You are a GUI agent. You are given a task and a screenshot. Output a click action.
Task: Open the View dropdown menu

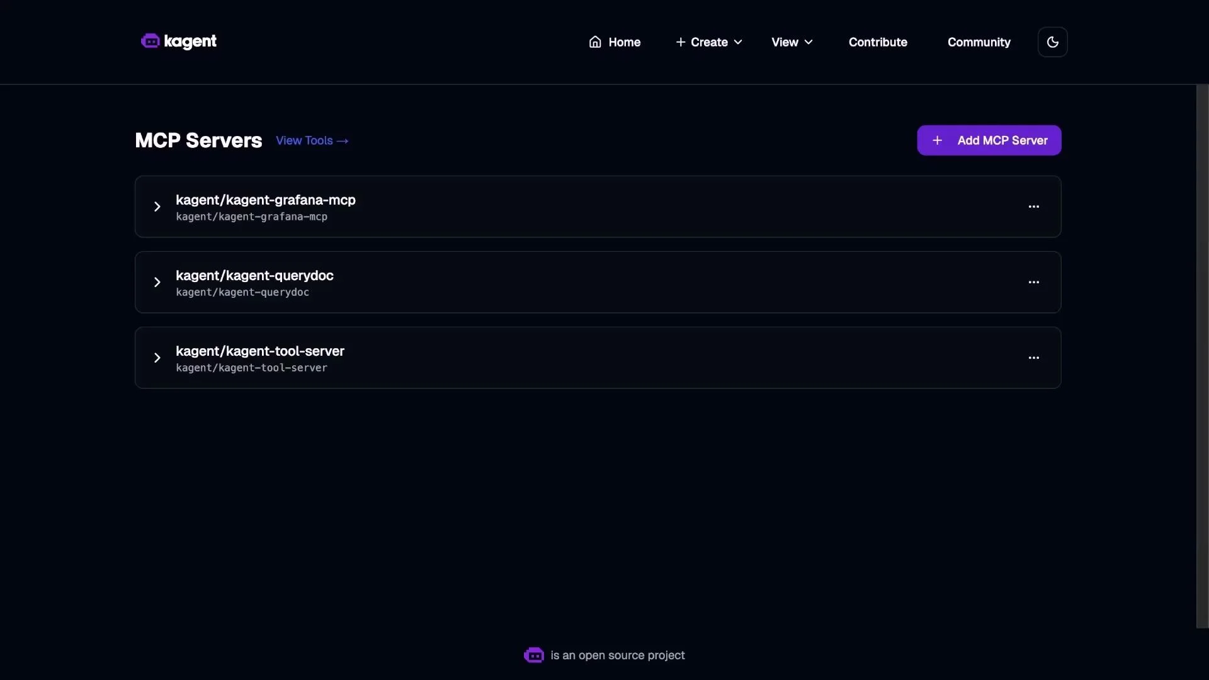(x=792, y=42)
